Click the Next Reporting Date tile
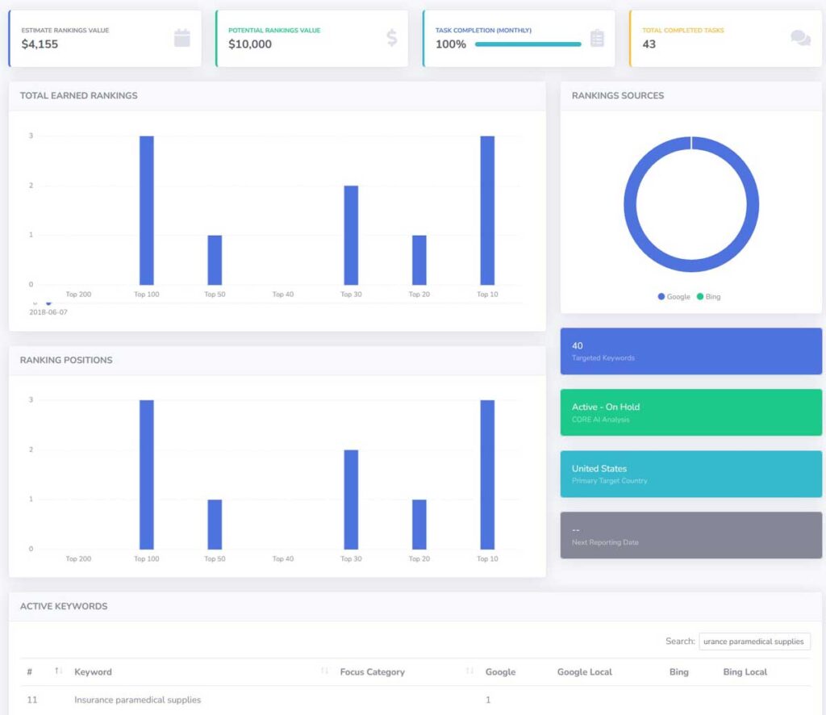This screenshot has height=715, width=826. click(x=690, y=535)
